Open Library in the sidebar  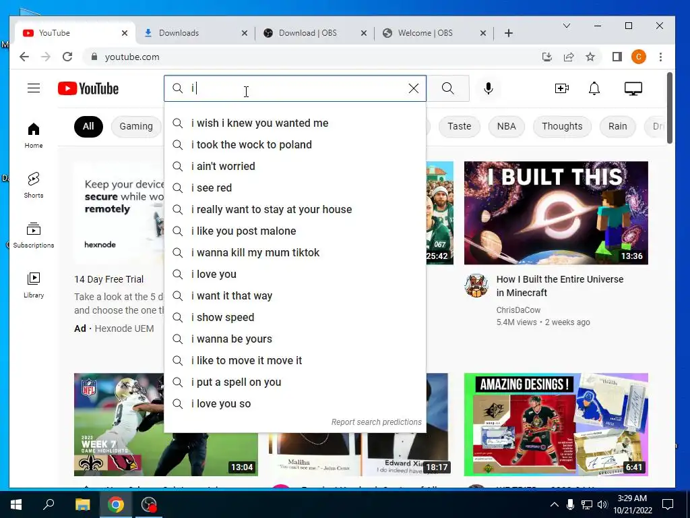pos(34,285)
